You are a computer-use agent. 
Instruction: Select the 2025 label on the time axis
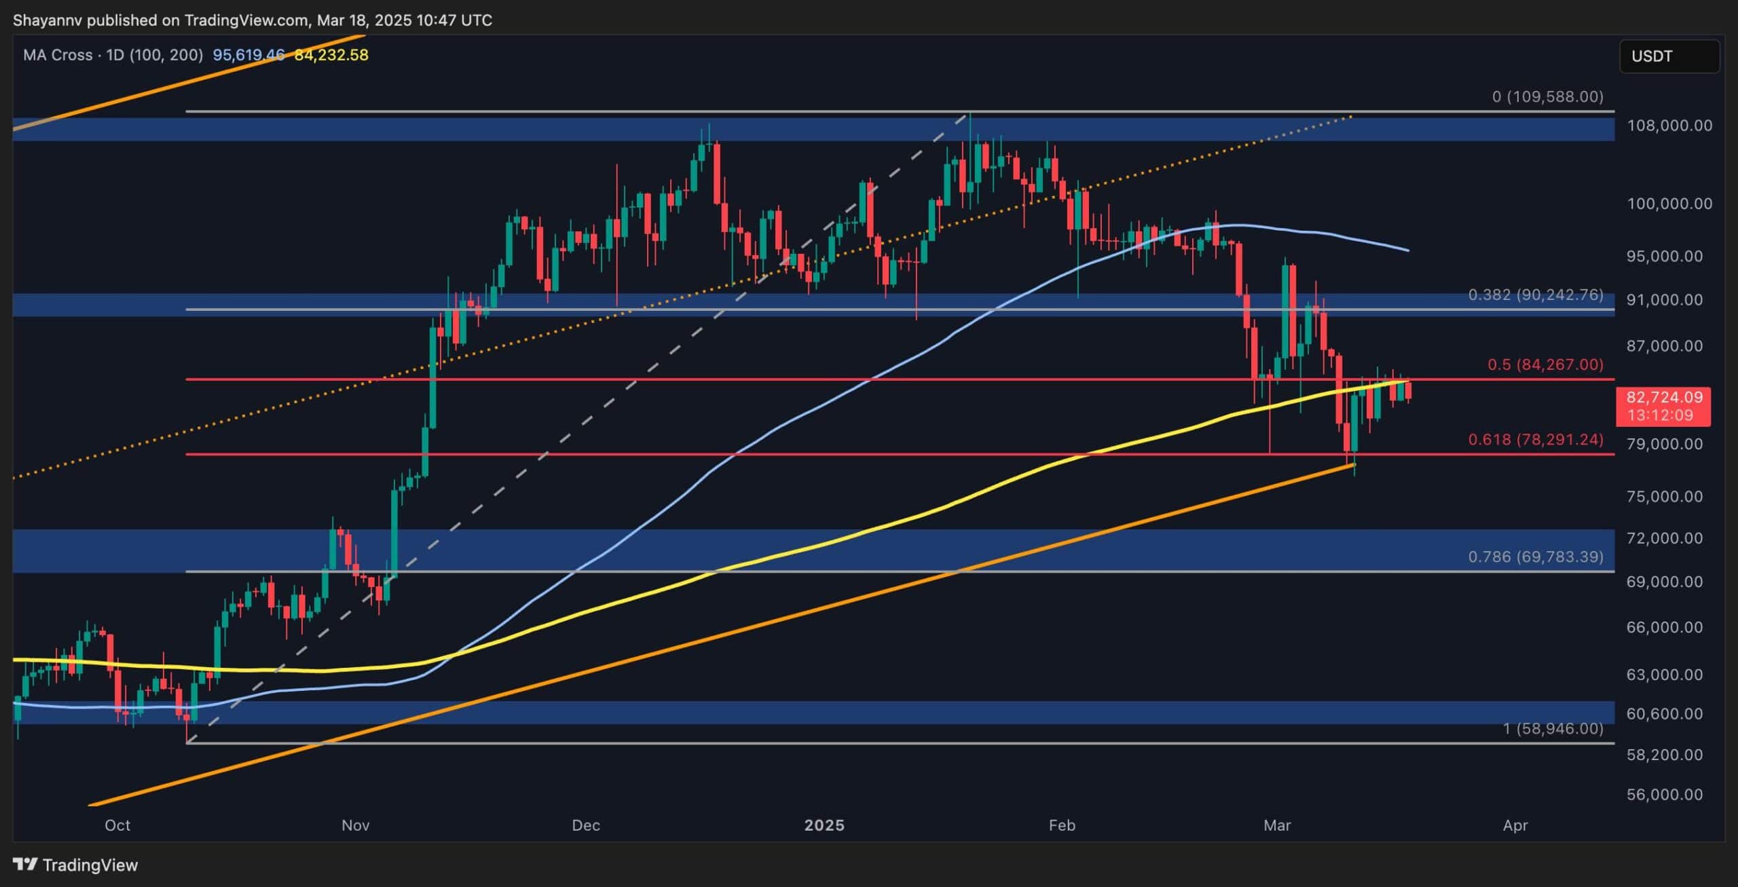825,826
